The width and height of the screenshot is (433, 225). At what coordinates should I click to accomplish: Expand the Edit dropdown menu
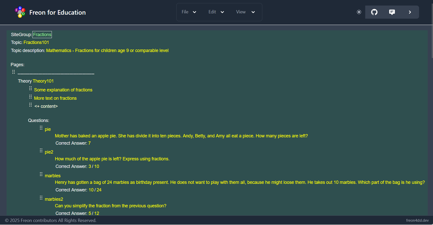(x=216, y=12)
